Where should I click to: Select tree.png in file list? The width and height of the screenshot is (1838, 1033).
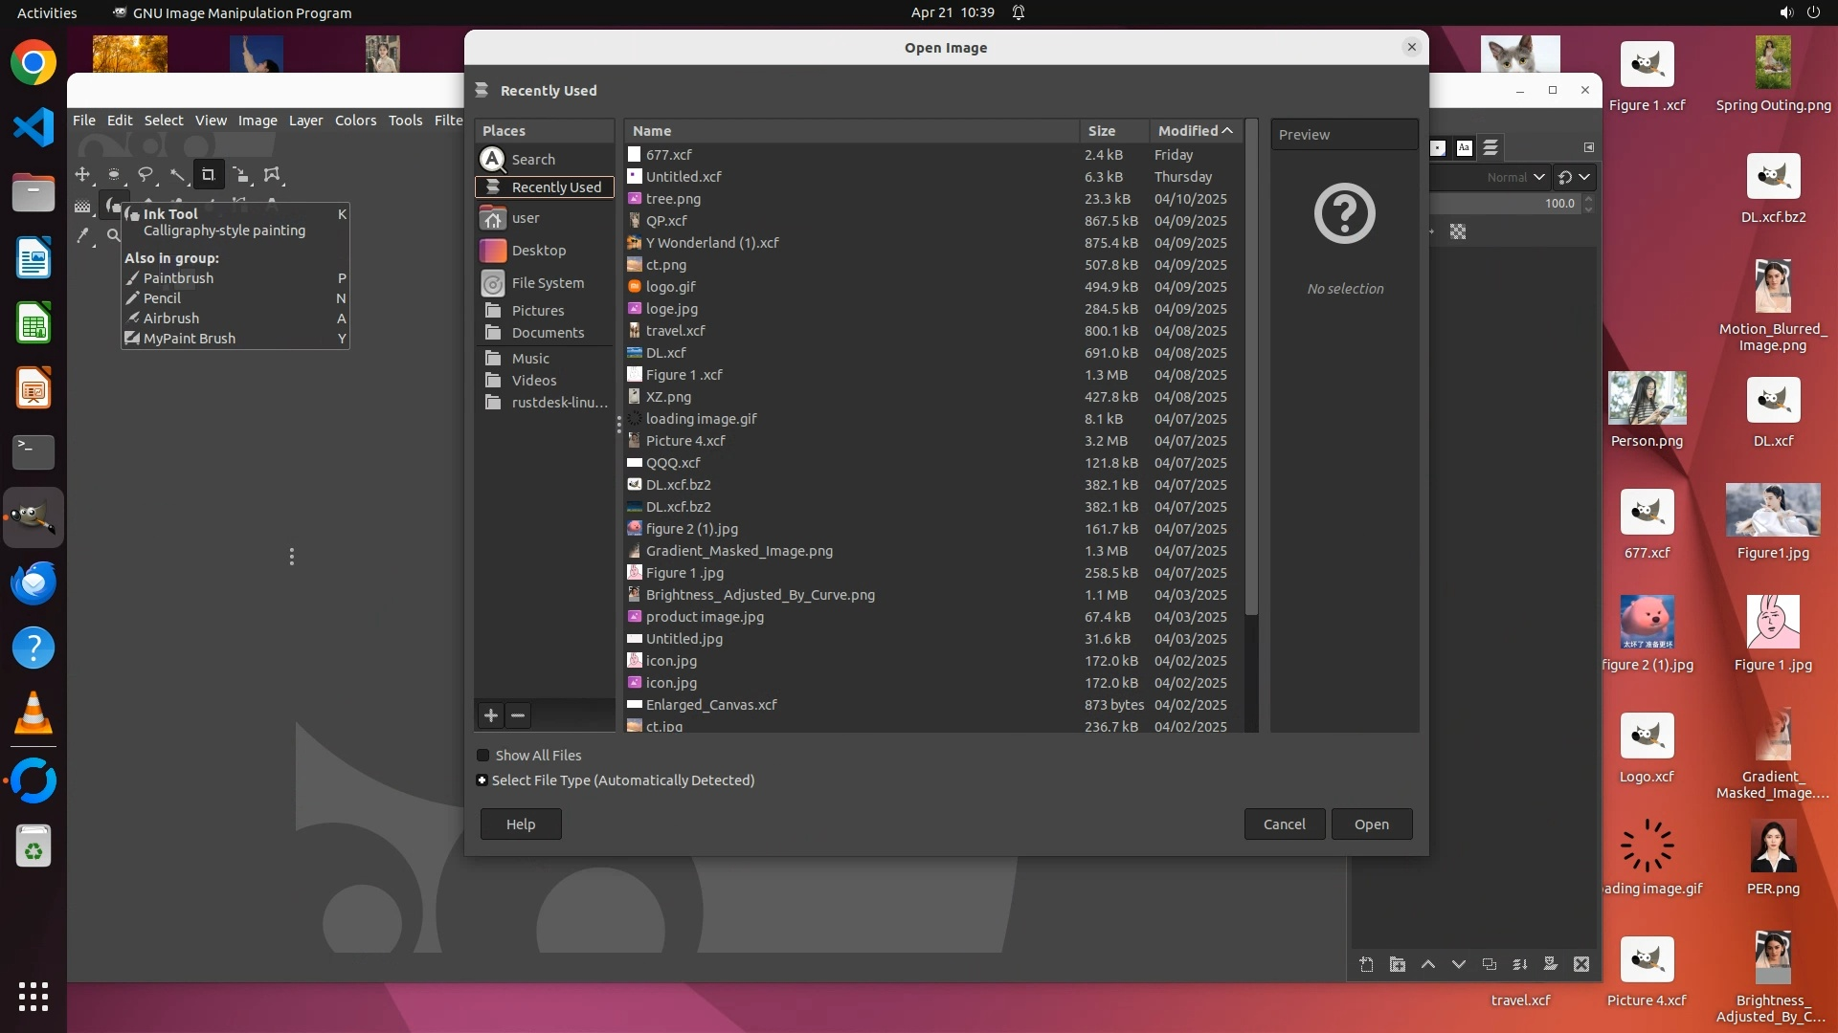click(x=673, y=199)
